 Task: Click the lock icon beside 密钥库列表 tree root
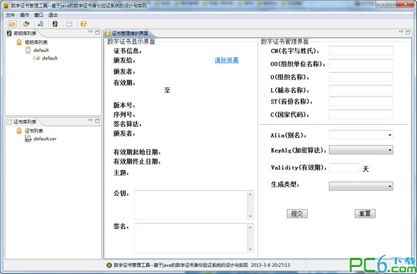pos(19,42)
